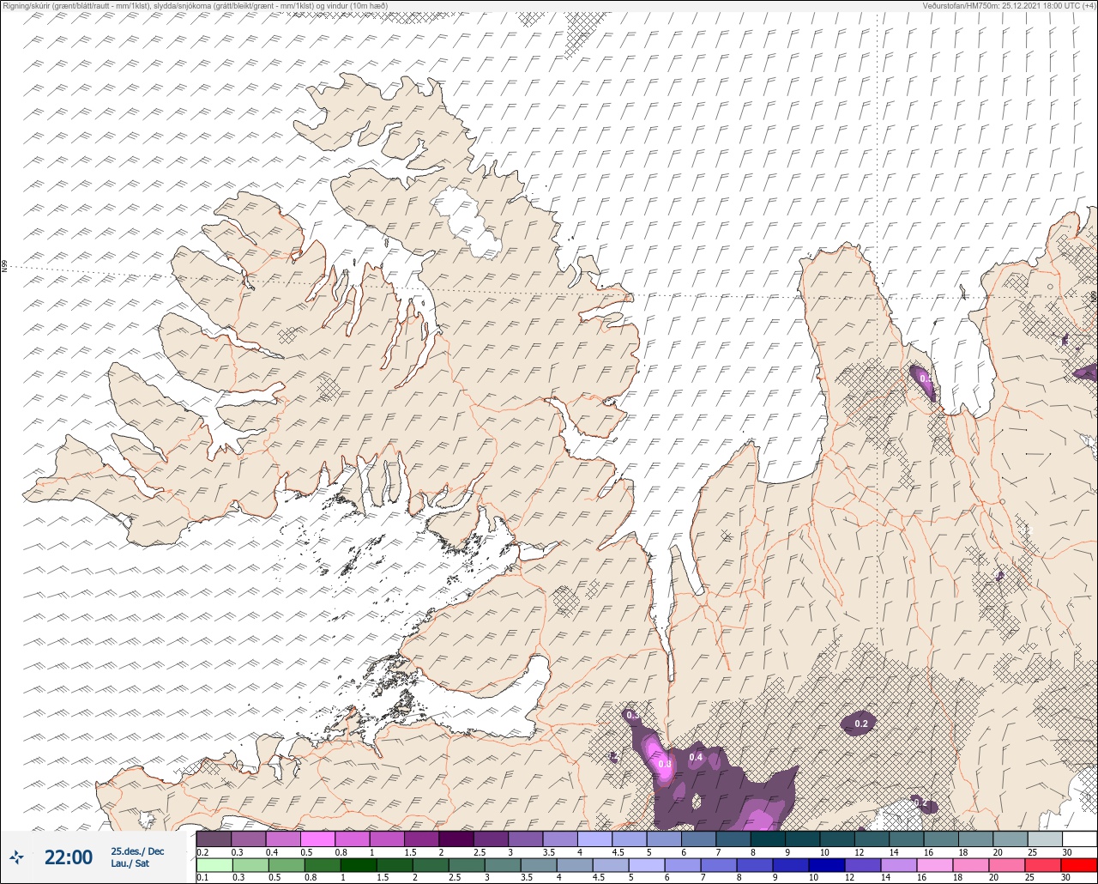Screen dimensions: 1098x884
Task: Select the darkest purple 2–2.5 swatch in the upper legend
Action: tap(455, 839)
